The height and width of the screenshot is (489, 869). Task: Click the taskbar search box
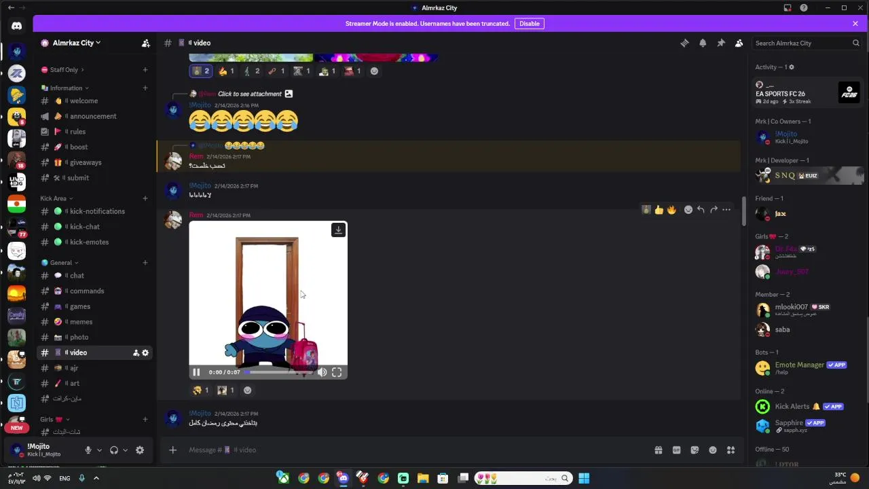coord(523,478)
